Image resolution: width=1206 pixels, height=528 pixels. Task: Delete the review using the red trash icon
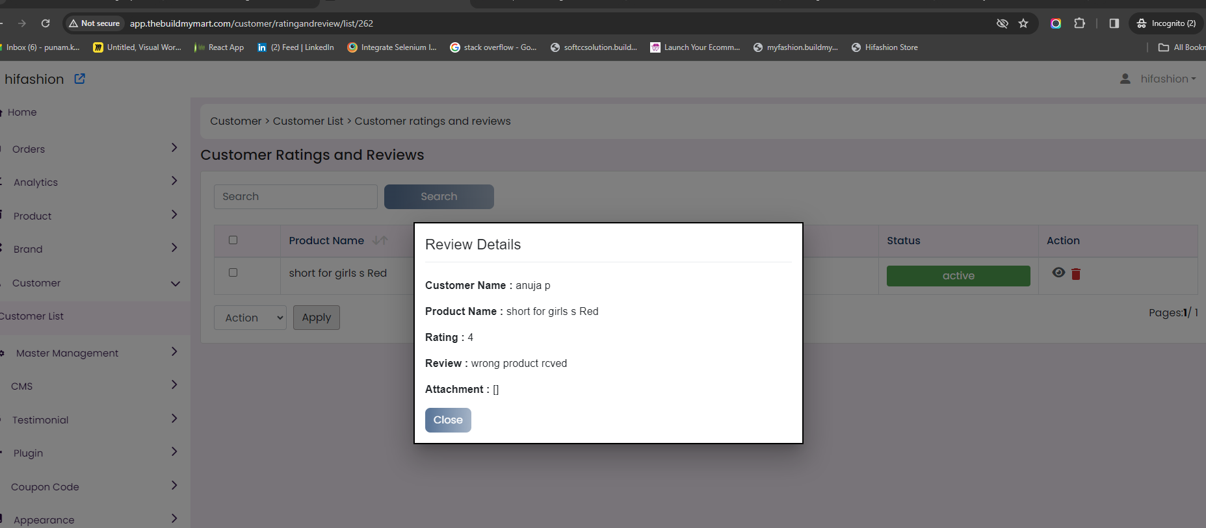tap(1076, 274)
